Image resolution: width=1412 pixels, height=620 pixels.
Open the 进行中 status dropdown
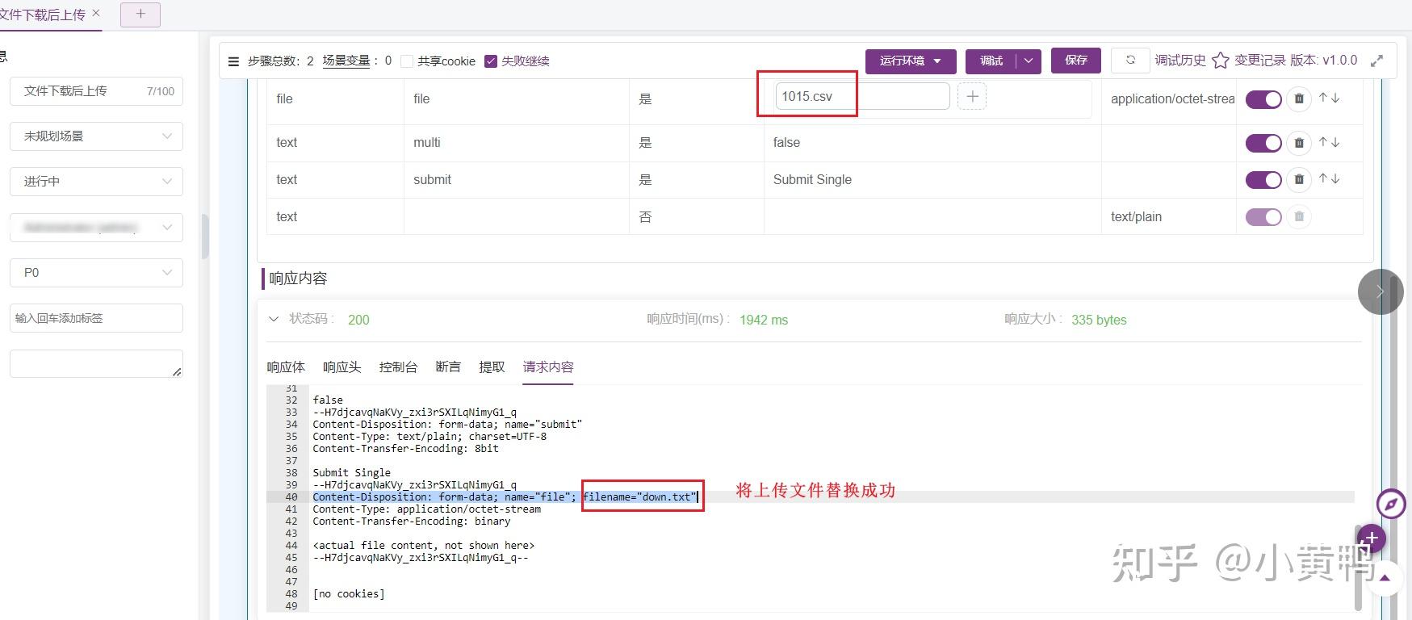coord(96,181)
